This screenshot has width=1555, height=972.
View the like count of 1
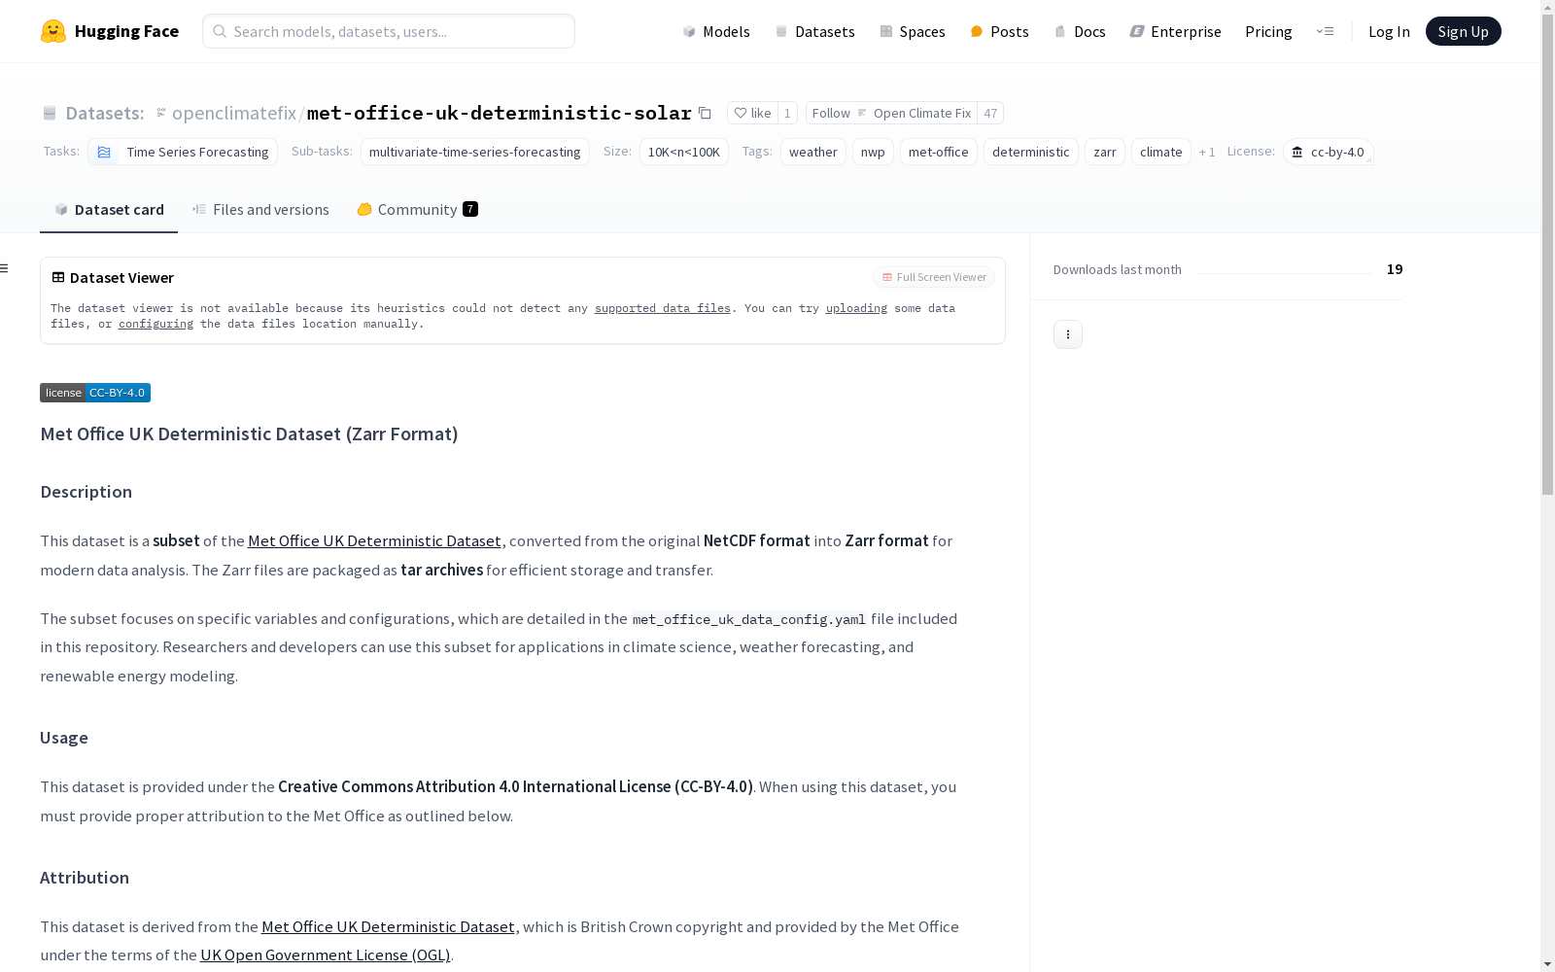(787, 113)
